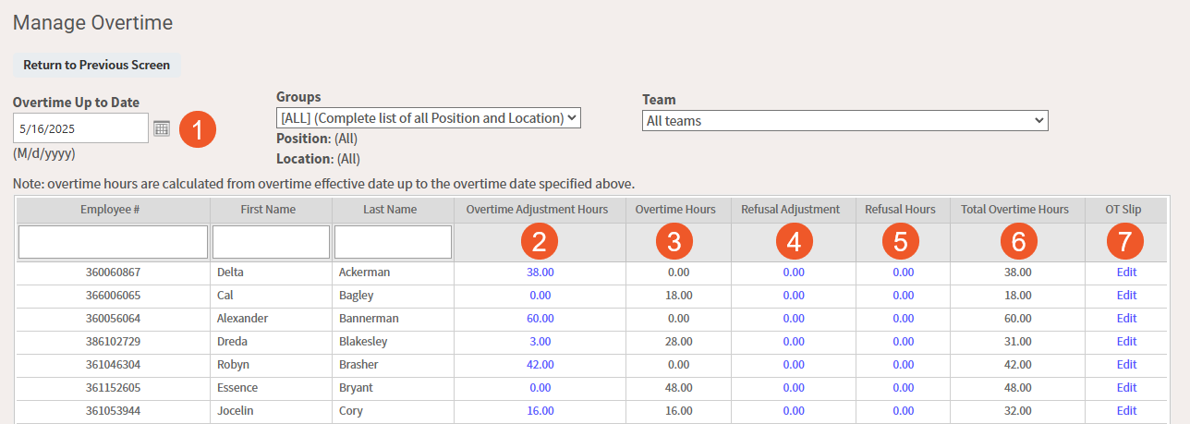This screenshot has height=424, width=1190.
Task: Click Edit OT slip for Essence Bryant
Action: [1126, 388]
